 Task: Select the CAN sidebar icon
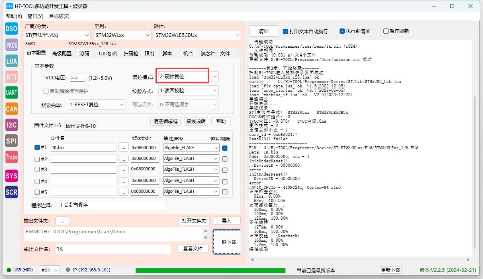(x=11, y=109)
